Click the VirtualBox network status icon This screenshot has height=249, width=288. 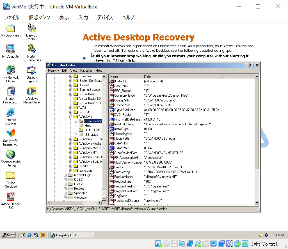pyautogui.click(x=190, y=244)
